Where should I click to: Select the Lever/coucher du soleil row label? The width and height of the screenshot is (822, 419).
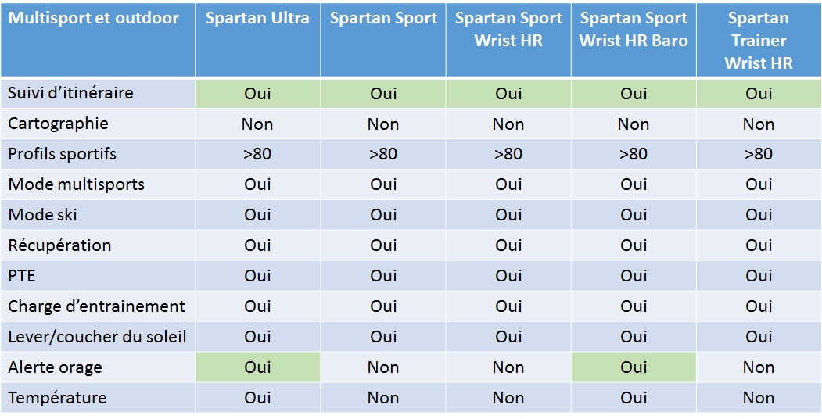coord(97,337)
